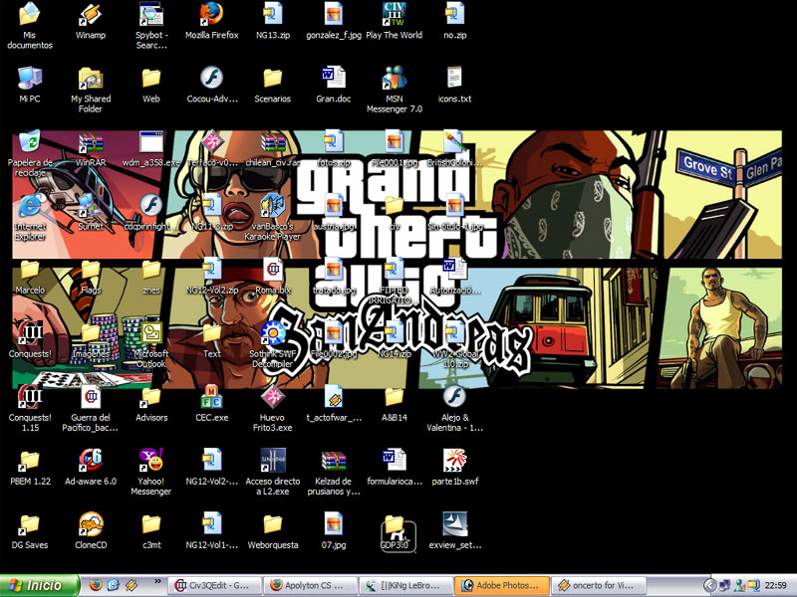
Task: Select the Mi PC desktop icon
Action: [x=30, y=78]
